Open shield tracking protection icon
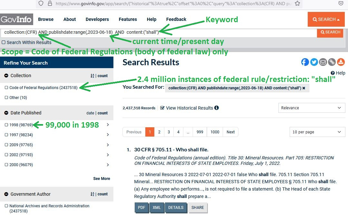348x215 pixels. pyautogui.click(x=41, y=3)
